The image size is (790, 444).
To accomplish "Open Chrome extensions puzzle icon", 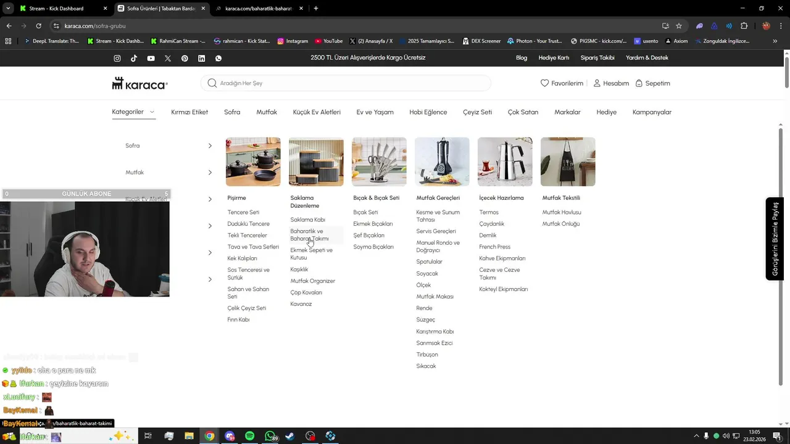I will [744, 26].
